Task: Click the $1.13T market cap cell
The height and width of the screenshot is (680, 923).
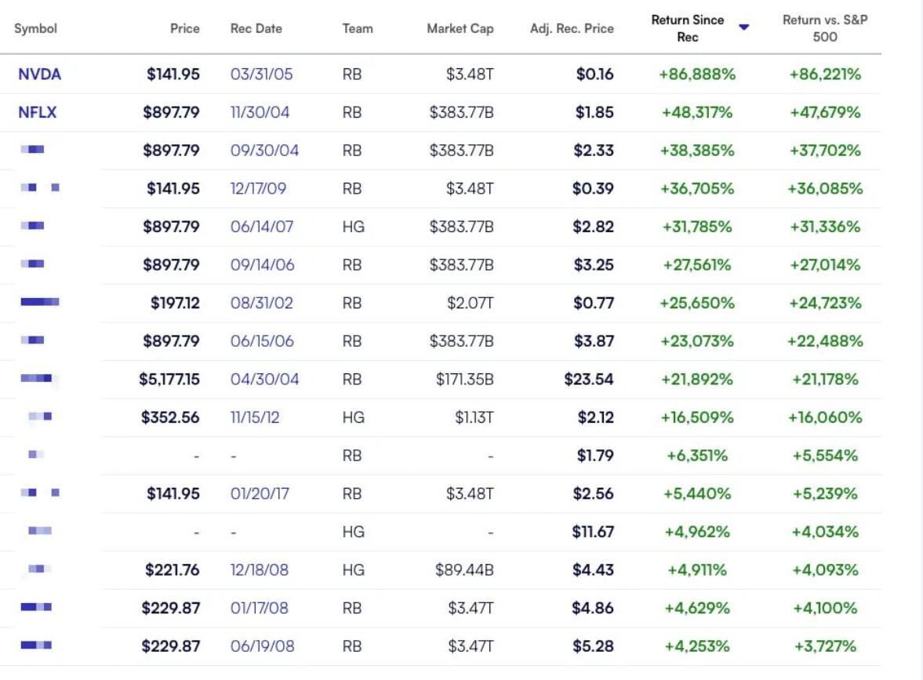Action: [474, 417]
